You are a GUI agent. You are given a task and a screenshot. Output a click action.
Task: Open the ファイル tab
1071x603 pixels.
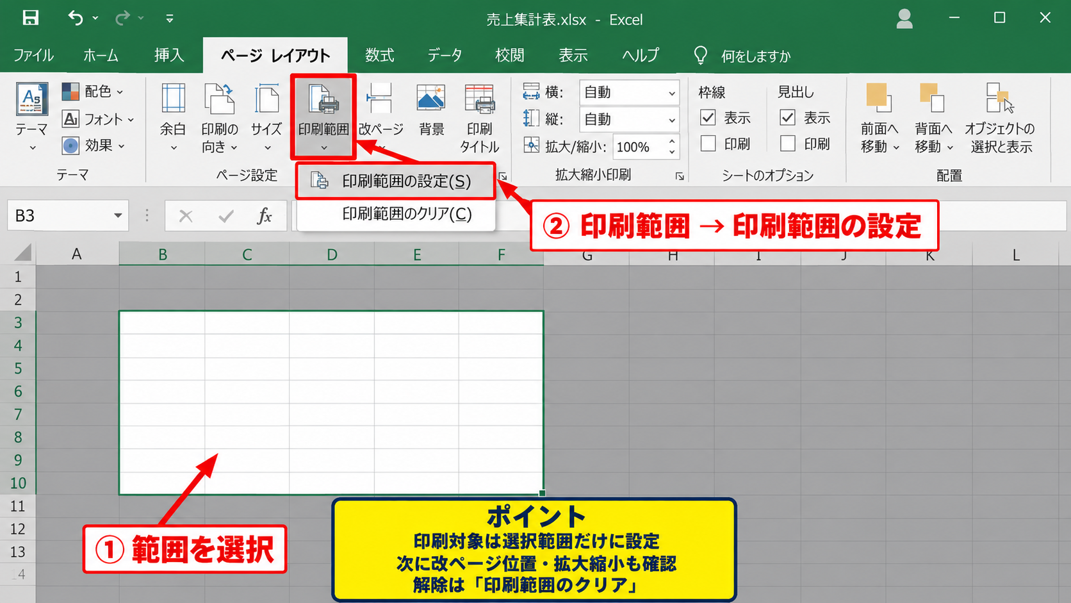[x=33, y=55]
